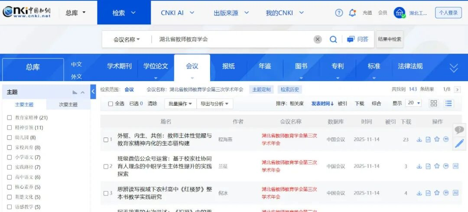Clear the search box with the X icon
The width and height of the screenshot is (468, 212).
318,39
